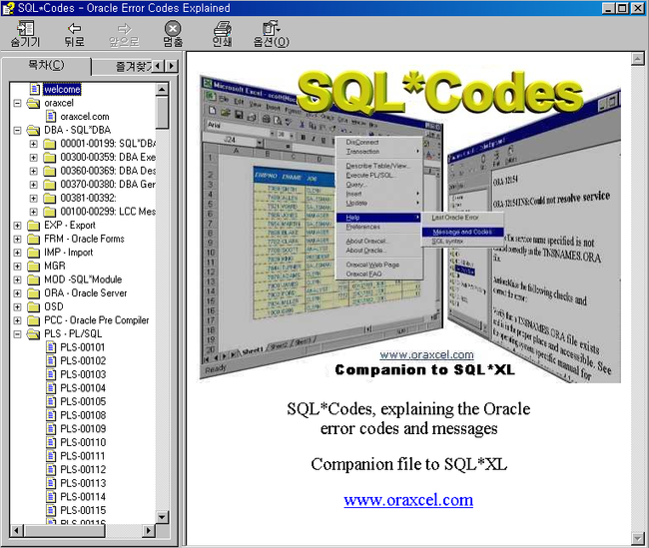Click the right arrow of the tree's horizontal scrollbar
This screenshot has height=548, width=649.
pyautogui.click(x=149, y=530)
